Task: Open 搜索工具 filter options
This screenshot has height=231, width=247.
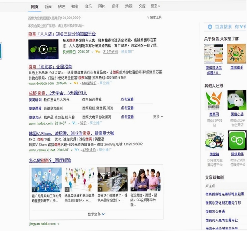Action: tap(154, 17)
